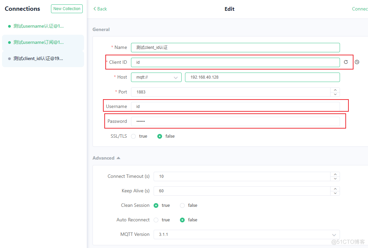The height and width of the screenshot is (248, 368).
Task: Click the refresh Client ID icon
Action: (x=346, y=62)
